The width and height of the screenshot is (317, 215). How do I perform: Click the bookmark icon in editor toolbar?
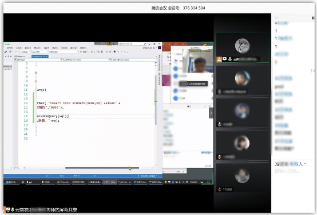point(114,52)
